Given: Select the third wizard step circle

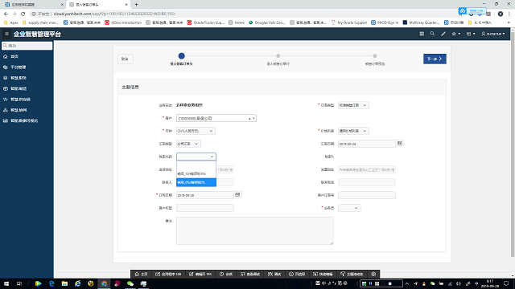Looking at the screenshot, I should (x=375, y=55).
